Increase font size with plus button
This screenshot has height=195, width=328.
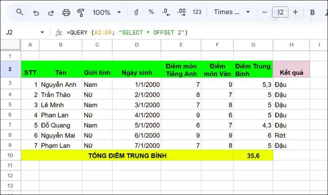(x=295, y=12)
